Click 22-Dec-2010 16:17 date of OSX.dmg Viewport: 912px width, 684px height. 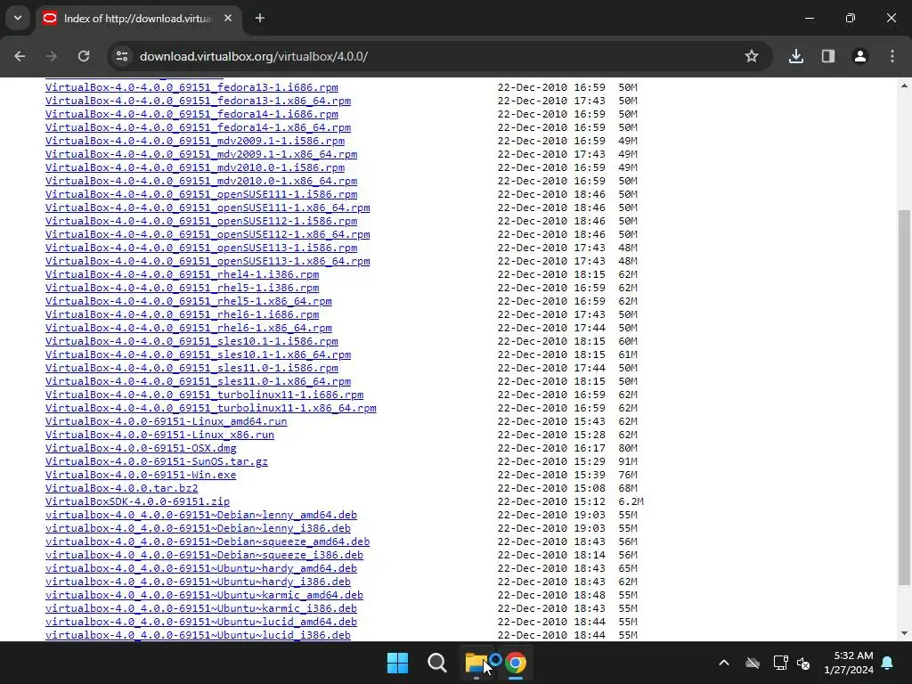[x=551, y=448]
